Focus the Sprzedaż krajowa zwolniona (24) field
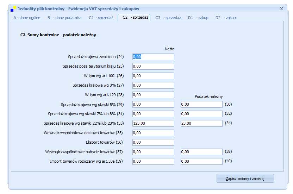The width and height of the screenshot is (293, 194). pyautogui.click(x=153, y=57)
